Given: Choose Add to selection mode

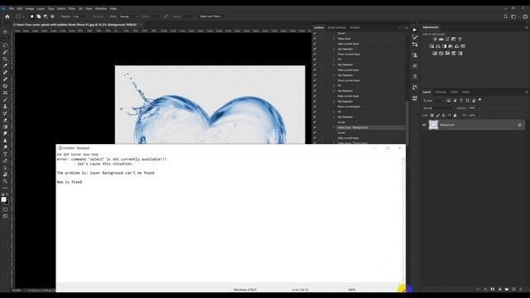Looking at the screenshot, I should (39, 17).
